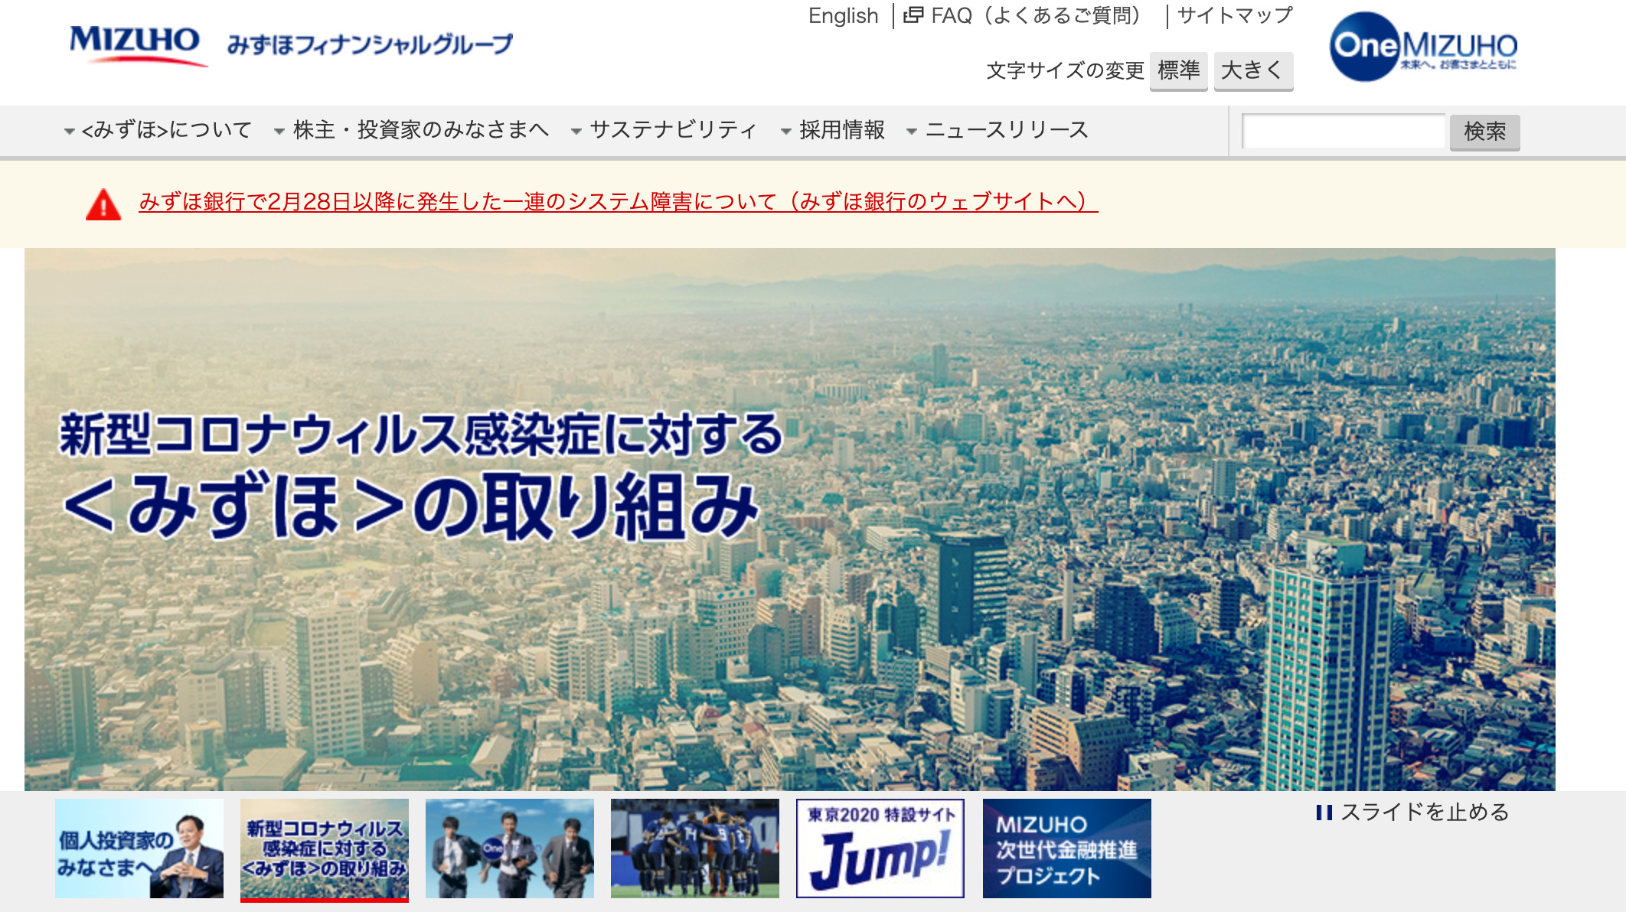Set text size to 大きく
Screen dimensions: 1626x912
tap(1253, 71)
